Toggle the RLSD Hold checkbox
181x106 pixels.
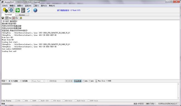(x=76, y=101)
